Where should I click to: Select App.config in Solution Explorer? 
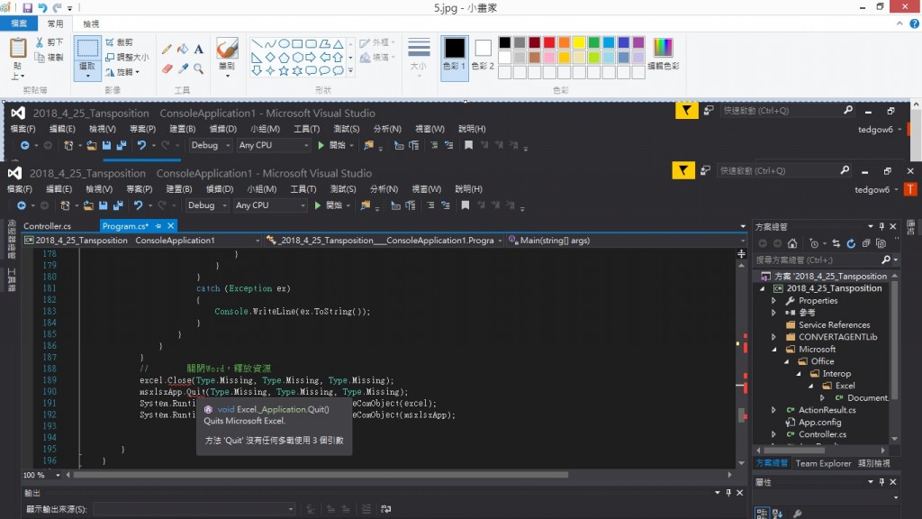click(819, 422)
